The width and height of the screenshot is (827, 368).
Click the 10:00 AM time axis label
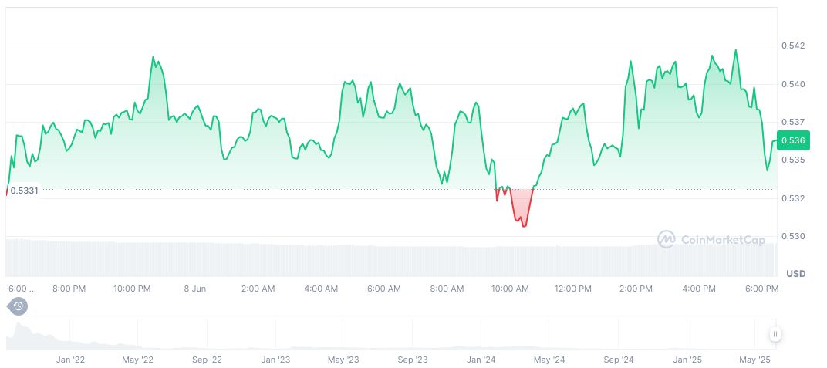point(509,289)
